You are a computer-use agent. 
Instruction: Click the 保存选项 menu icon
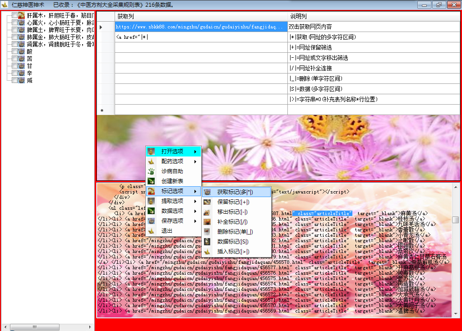pyautogui.click(x=151, y=221)
